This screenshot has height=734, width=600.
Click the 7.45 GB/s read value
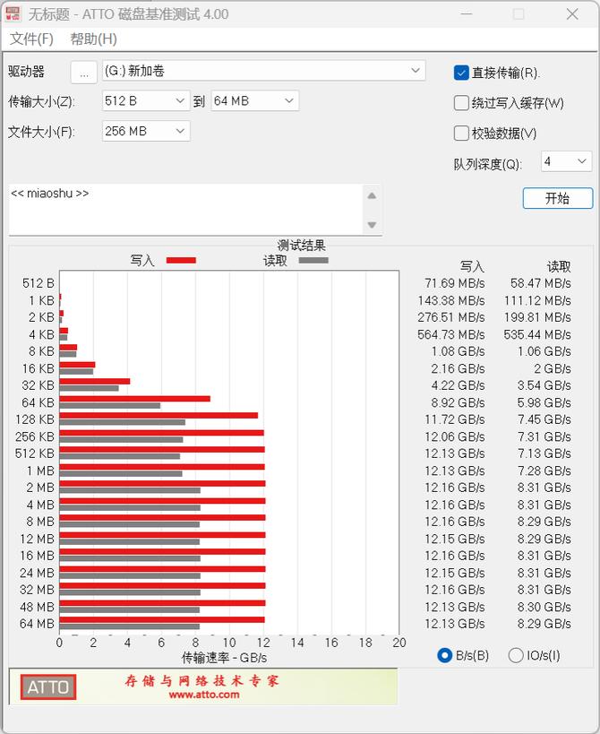544,419
